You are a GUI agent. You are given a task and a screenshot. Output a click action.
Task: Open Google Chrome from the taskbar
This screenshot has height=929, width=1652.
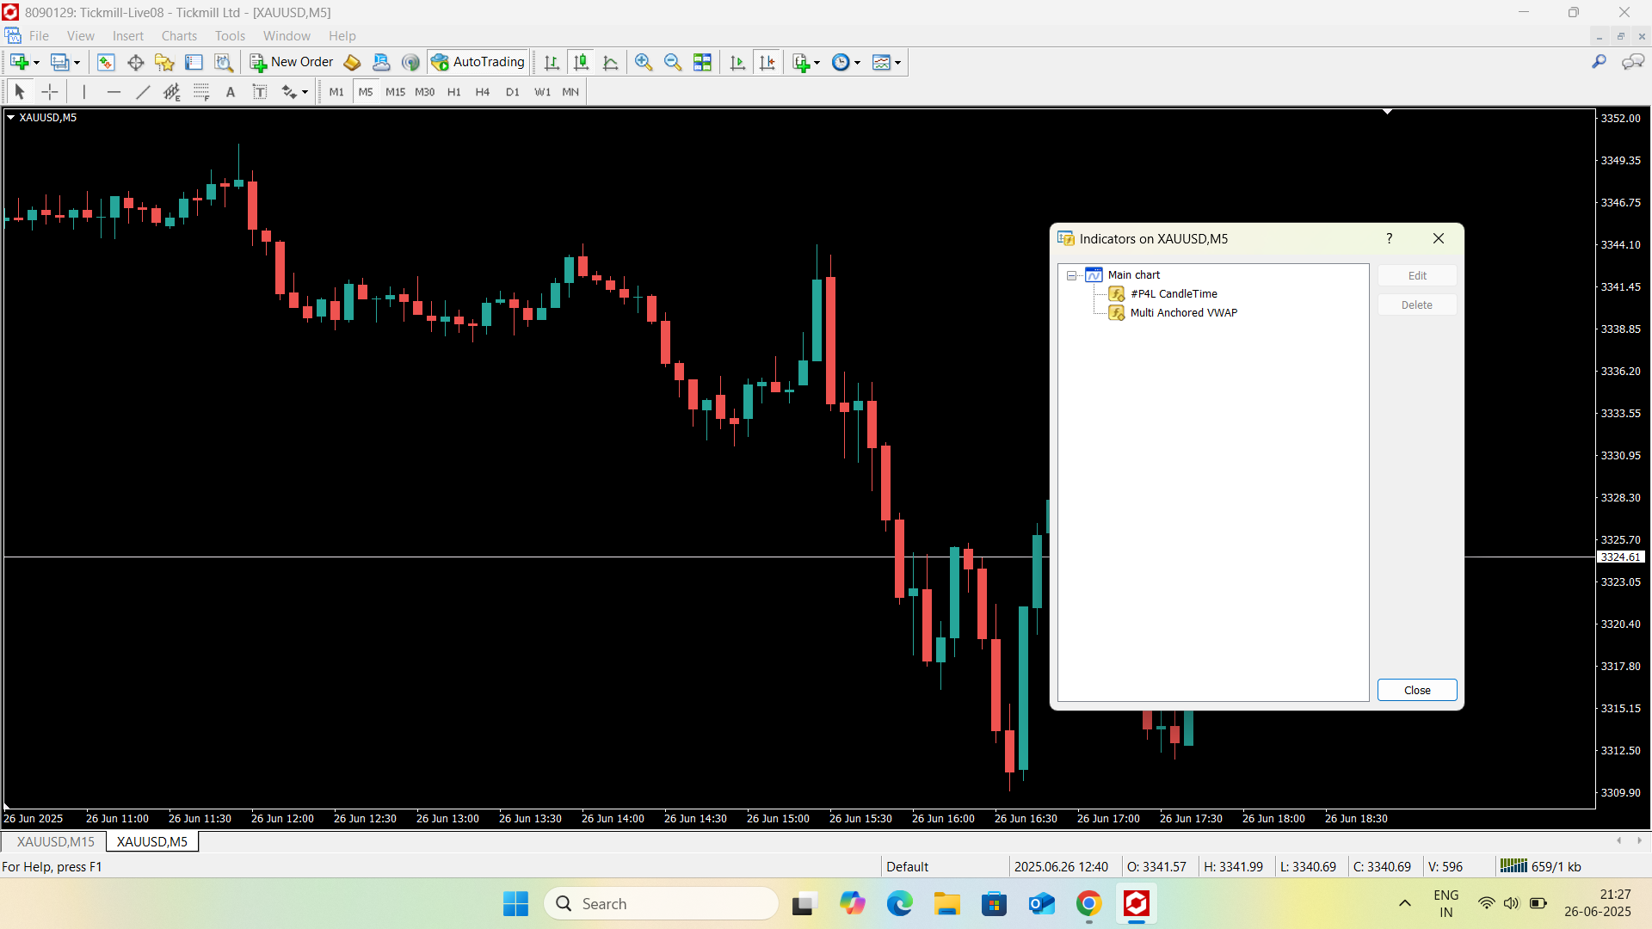click(1088, 904)
